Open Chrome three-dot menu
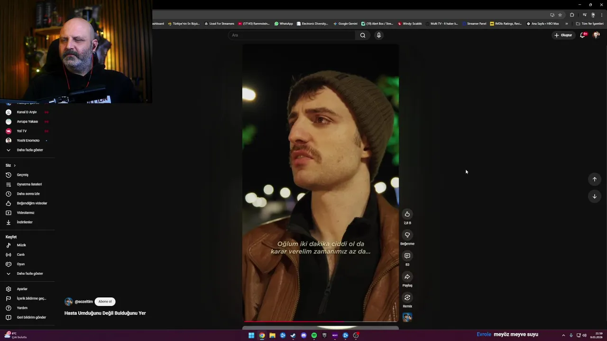This screenshot has width=607, height=341. [601, 15]
